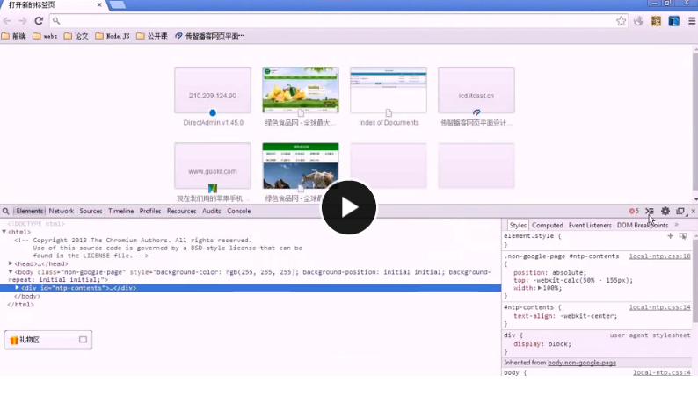Close the DevTools panel

[693, 211]
